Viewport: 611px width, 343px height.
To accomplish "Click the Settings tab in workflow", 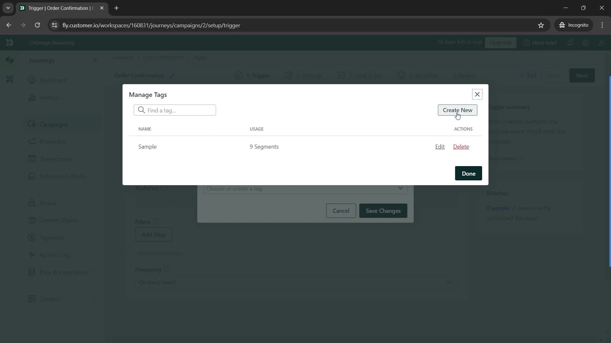I will (309, 75).
